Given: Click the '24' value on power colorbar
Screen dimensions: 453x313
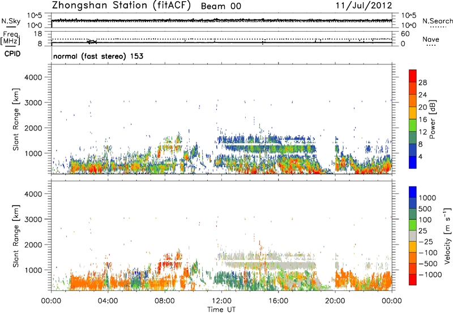Looking at the screenshot, I should pos(422,95).
